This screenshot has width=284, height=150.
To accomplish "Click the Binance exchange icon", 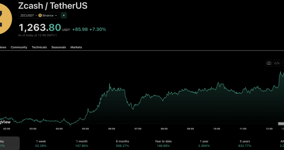I will coord(40,15).
